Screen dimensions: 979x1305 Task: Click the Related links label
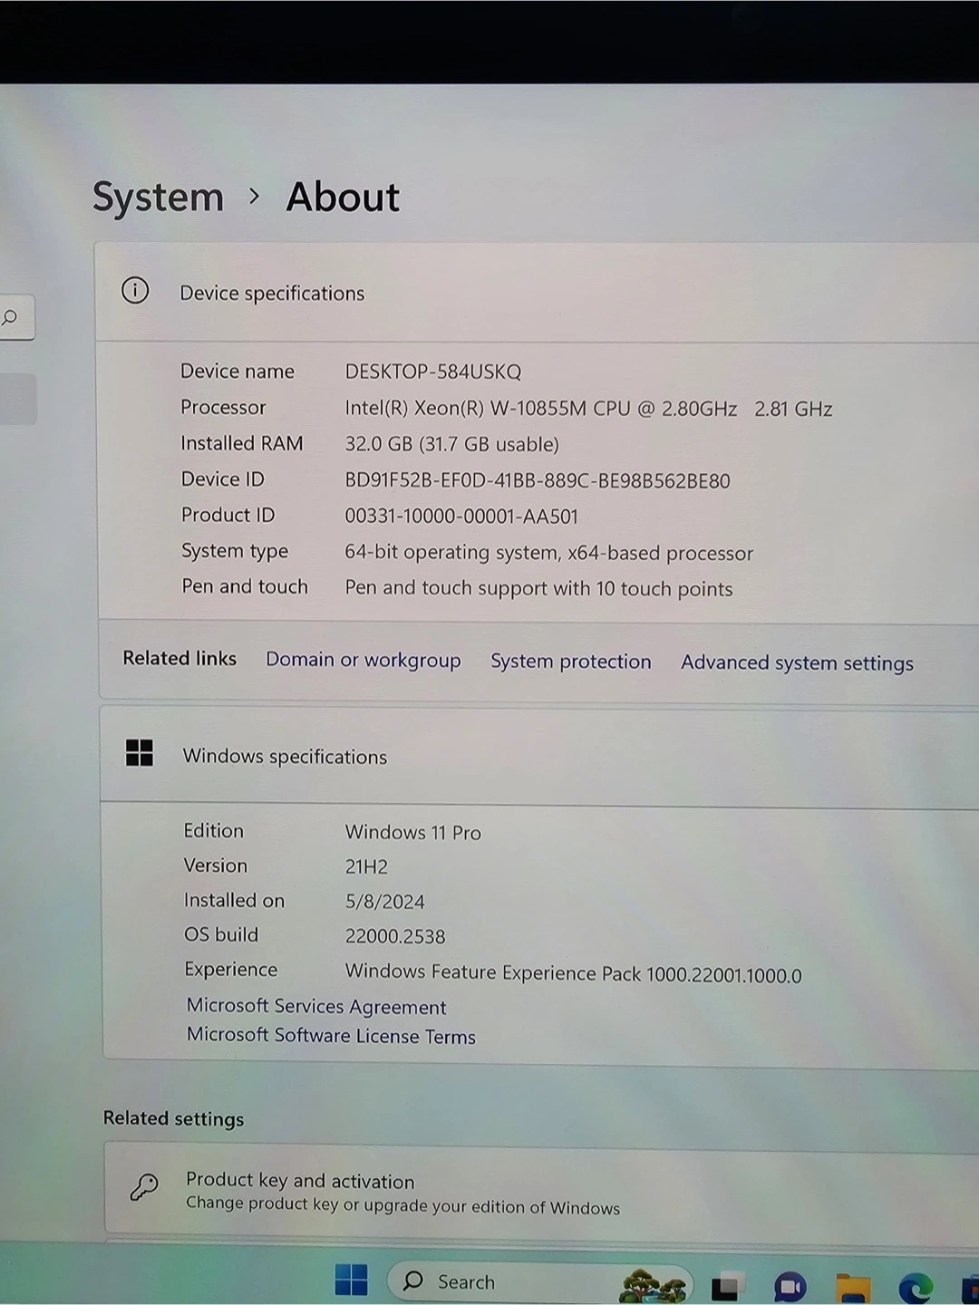click(179, 658)
